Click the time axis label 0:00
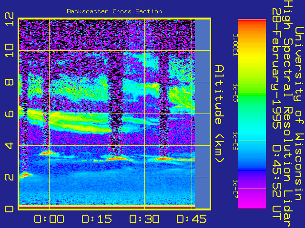 [x=49, y=219]
